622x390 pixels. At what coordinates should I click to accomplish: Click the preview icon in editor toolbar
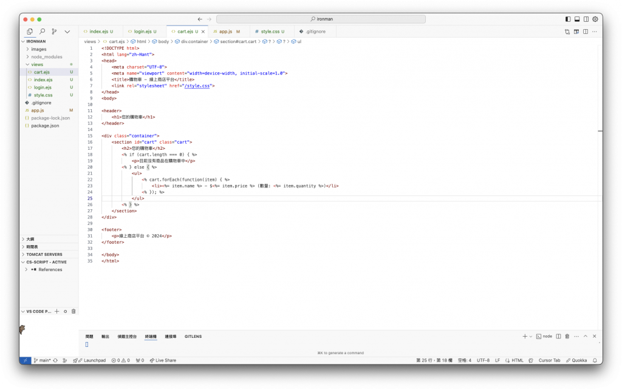[x=576, y=32]
